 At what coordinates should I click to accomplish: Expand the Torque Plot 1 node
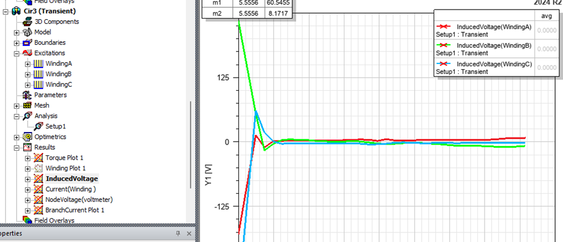pos(28,158)
